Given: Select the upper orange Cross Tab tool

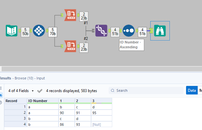Looking at the screenshot, I should coord(71,15).
